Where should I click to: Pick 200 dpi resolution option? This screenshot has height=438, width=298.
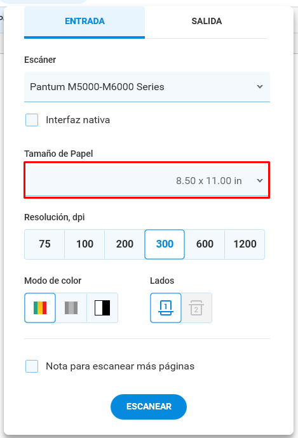click(x=125, y=244)
